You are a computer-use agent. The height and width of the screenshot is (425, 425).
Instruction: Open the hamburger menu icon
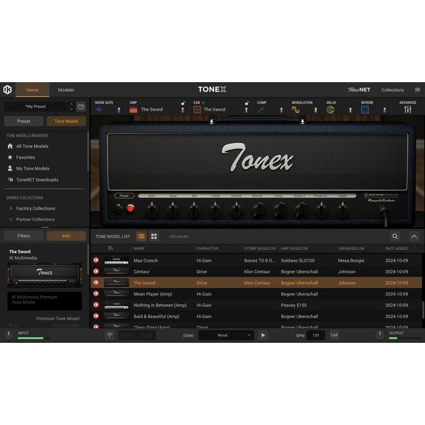[x=417, y=90]
